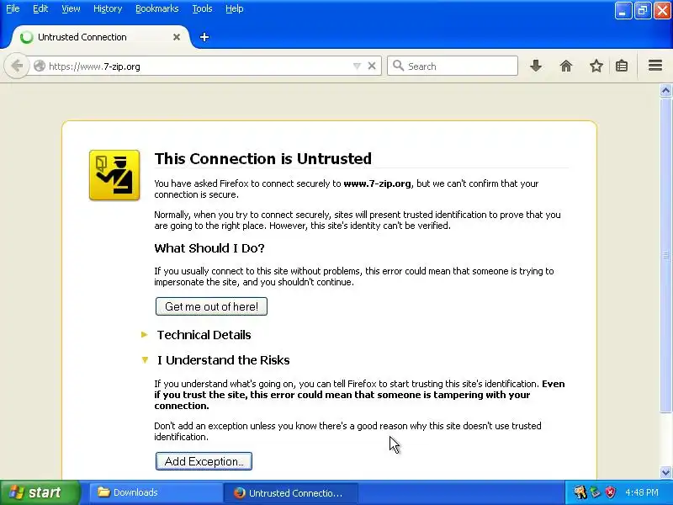Close the Firefox window
The width and height of the screenshot is (673, 505).
pos(662,11)
